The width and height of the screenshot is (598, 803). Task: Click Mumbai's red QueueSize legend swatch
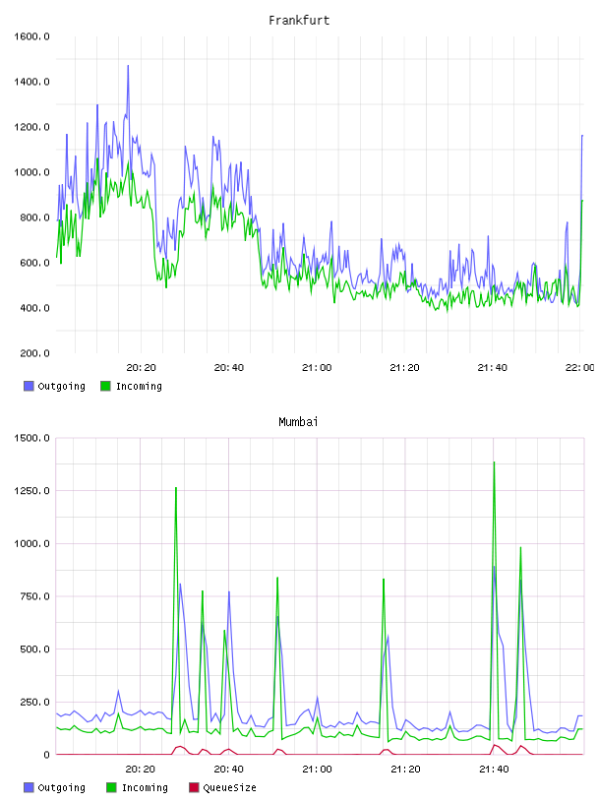[194, 787]
